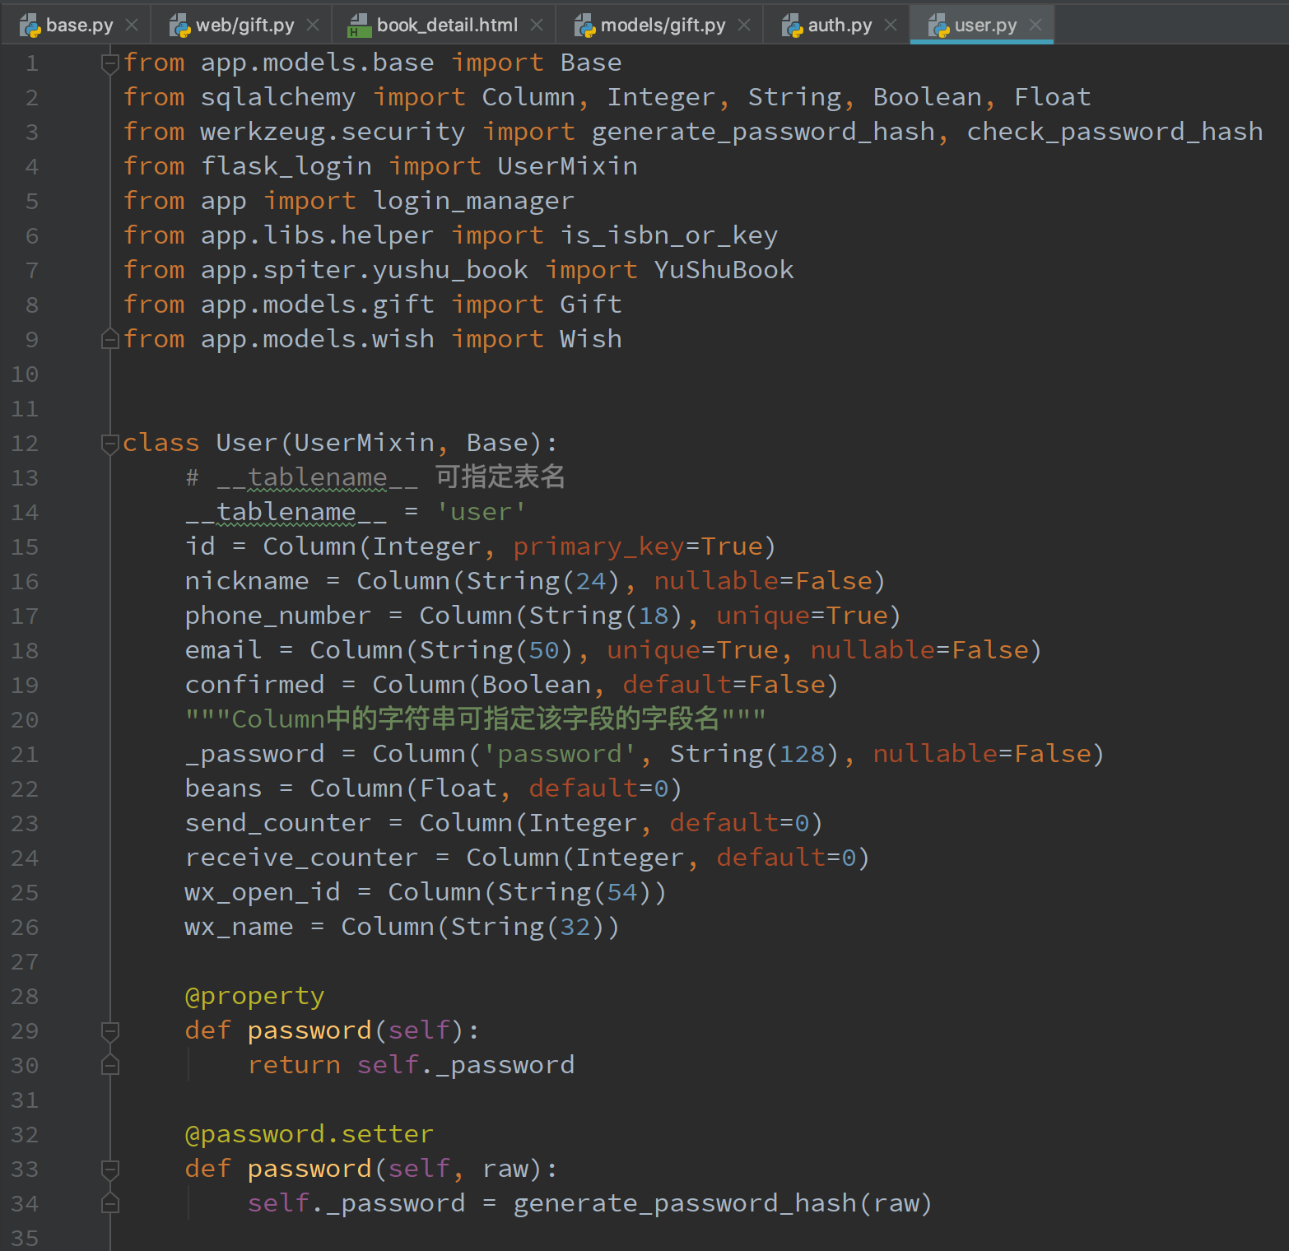Click 'receive_counter' on line 24
Screen dimensions: 1289x1251
[301, 858]
